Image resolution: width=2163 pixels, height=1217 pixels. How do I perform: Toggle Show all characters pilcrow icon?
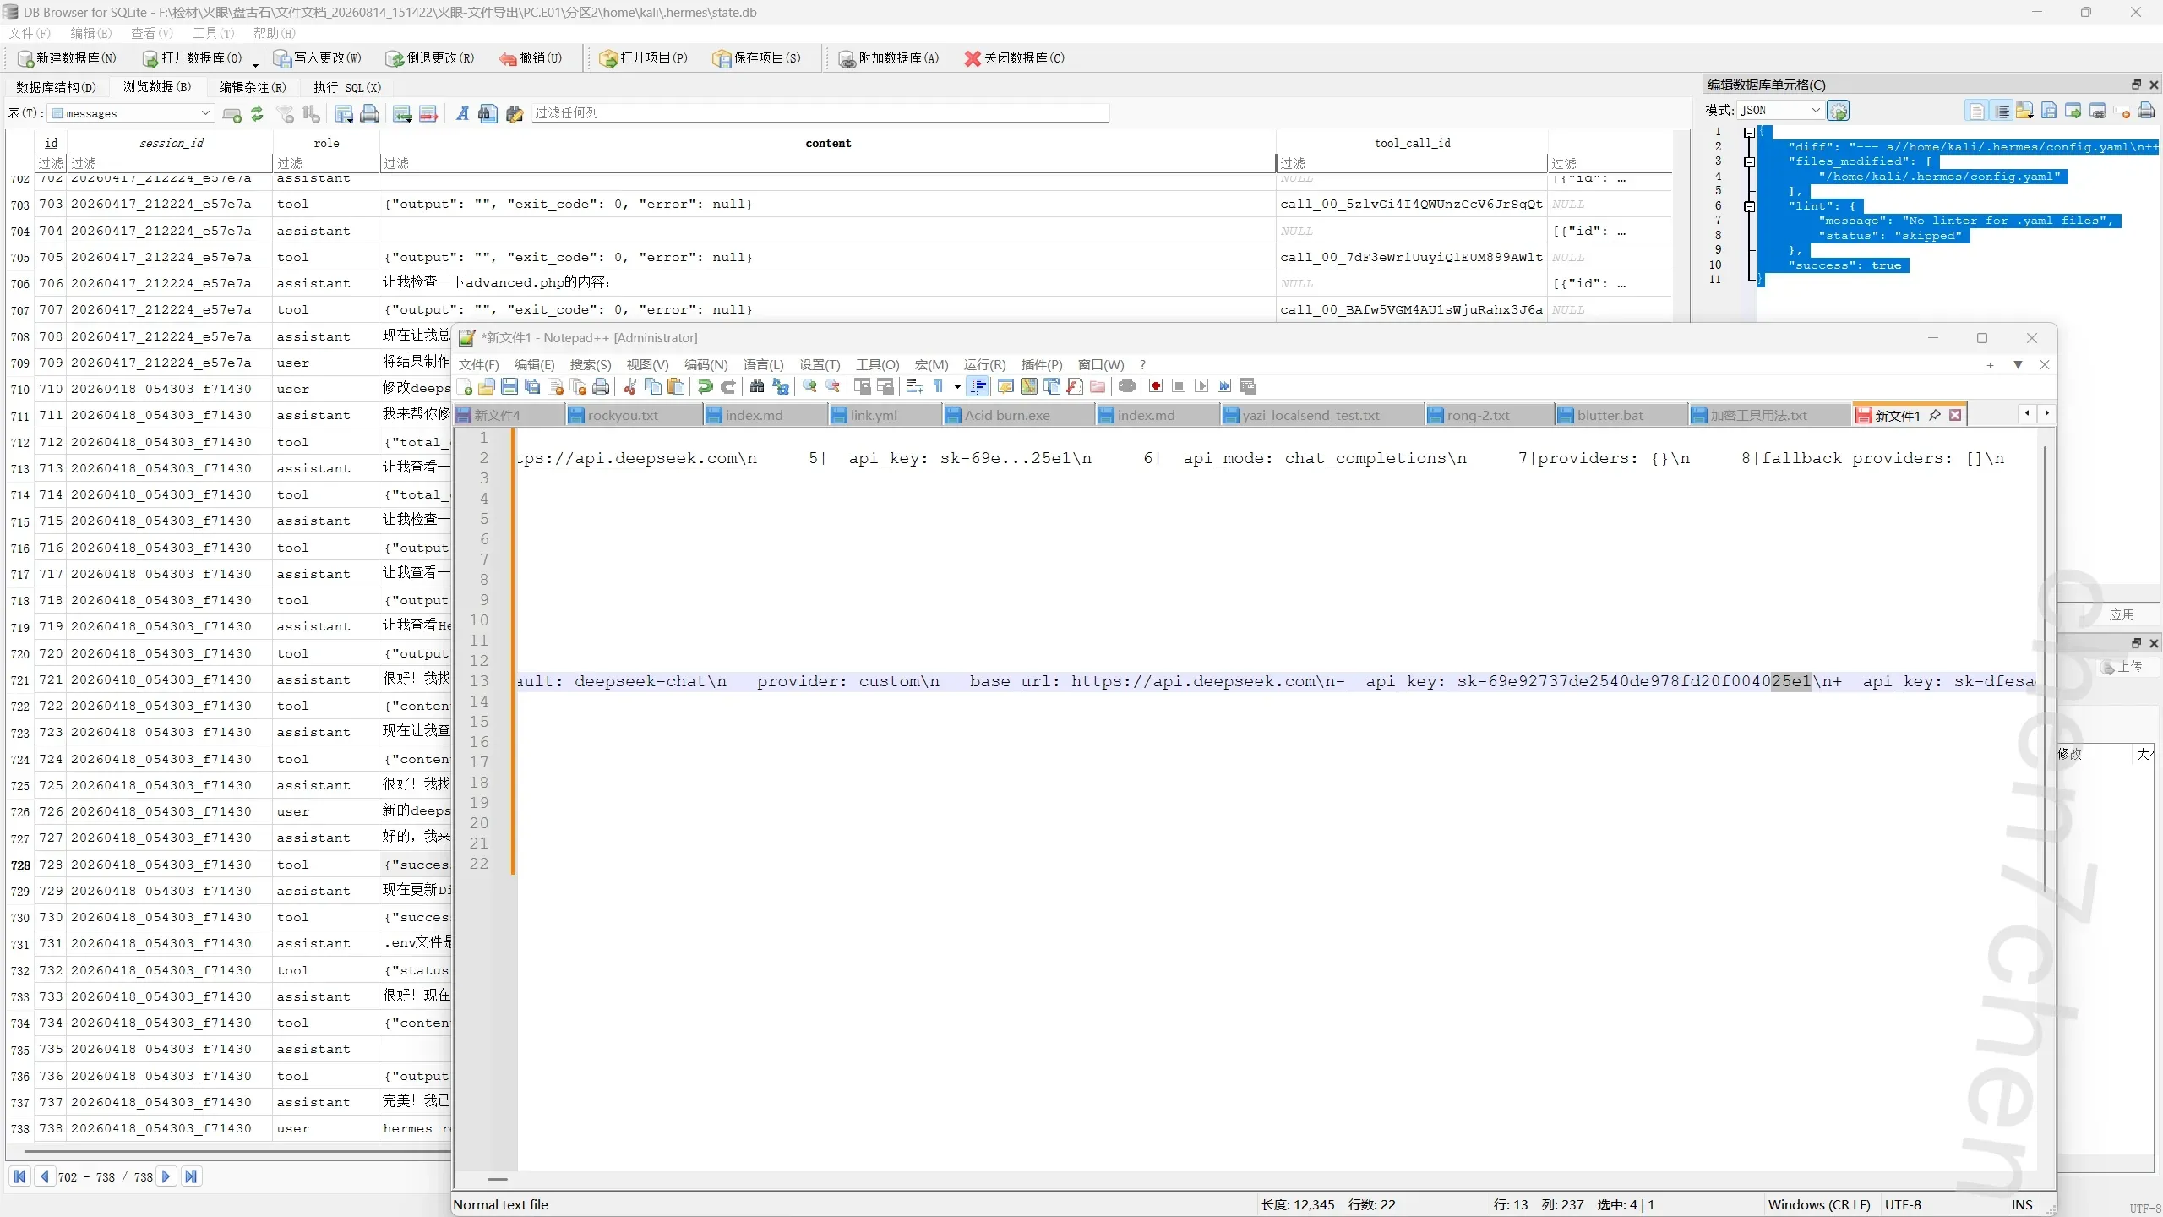(x=938, y=387)
